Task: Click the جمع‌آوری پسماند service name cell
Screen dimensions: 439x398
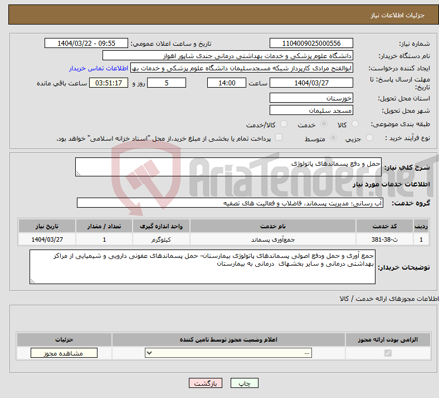Action: tap(273, 239)
